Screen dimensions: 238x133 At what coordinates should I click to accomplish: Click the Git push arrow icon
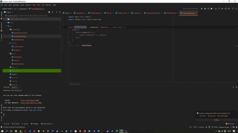(x=222, y=9)
